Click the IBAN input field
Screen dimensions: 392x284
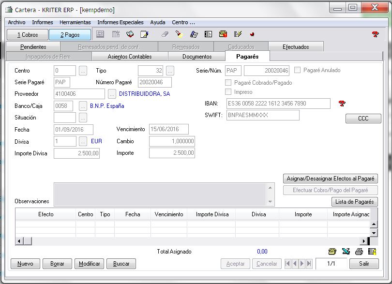coord(278,104)
